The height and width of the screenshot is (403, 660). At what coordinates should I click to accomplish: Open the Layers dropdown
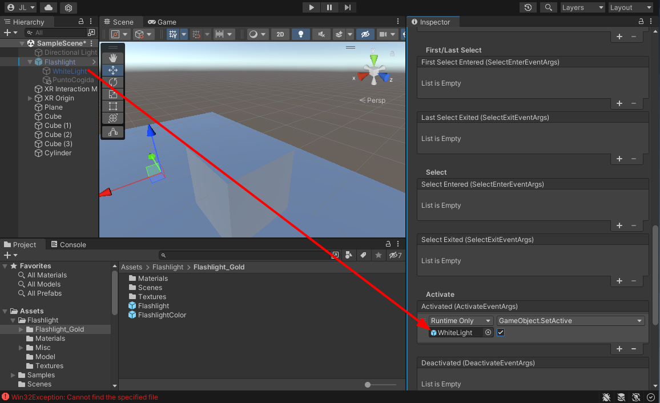(x=582, y=7)
